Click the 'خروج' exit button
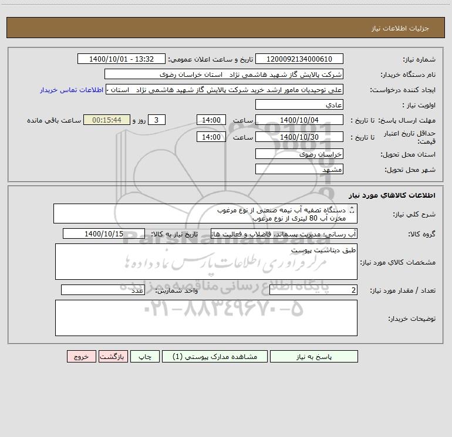 pyautogui.click(x=81, y=356)
